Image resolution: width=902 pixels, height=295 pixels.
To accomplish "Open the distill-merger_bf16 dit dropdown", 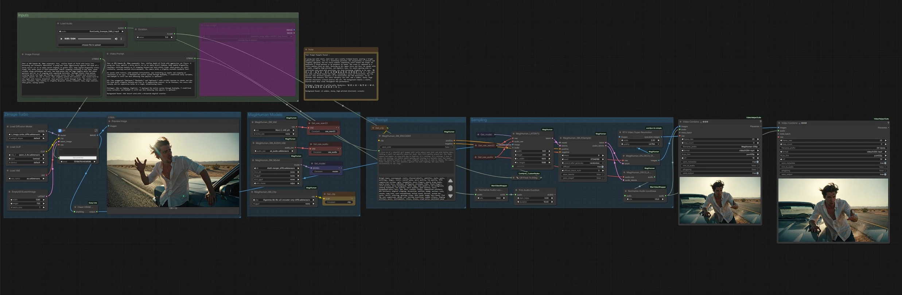I will 276,168.
